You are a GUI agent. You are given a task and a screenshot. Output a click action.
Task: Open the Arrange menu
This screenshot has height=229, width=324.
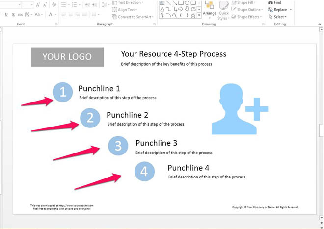pos(210,9)
